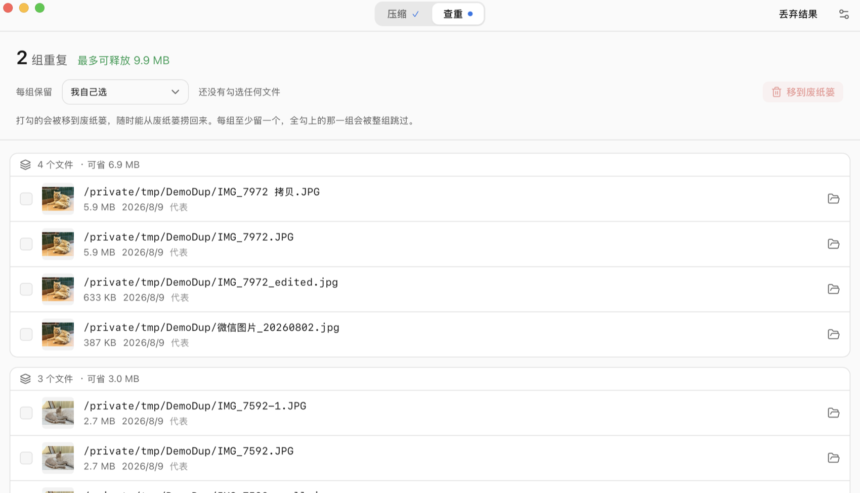Click the 633 KB size label
This screenshot has height=493, width=860.
pyautogui.click(x=100, y=297)
